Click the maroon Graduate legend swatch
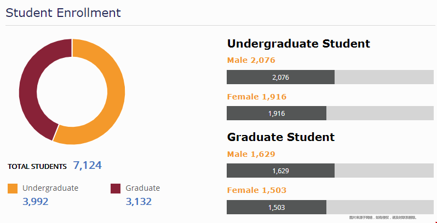 (116, 189)
